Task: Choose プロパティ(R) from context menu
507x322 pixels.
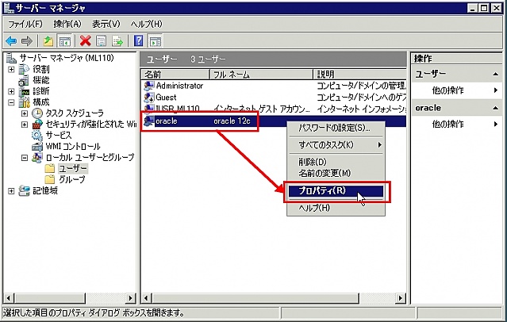Action: pyautogui.click(x=336, y=191)
